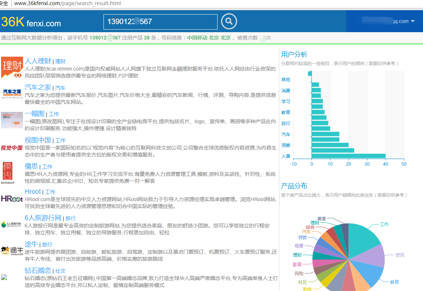Open the 人人理财 orange logo thumbnail
Viewport: 423px width, 291px height.
12,67
